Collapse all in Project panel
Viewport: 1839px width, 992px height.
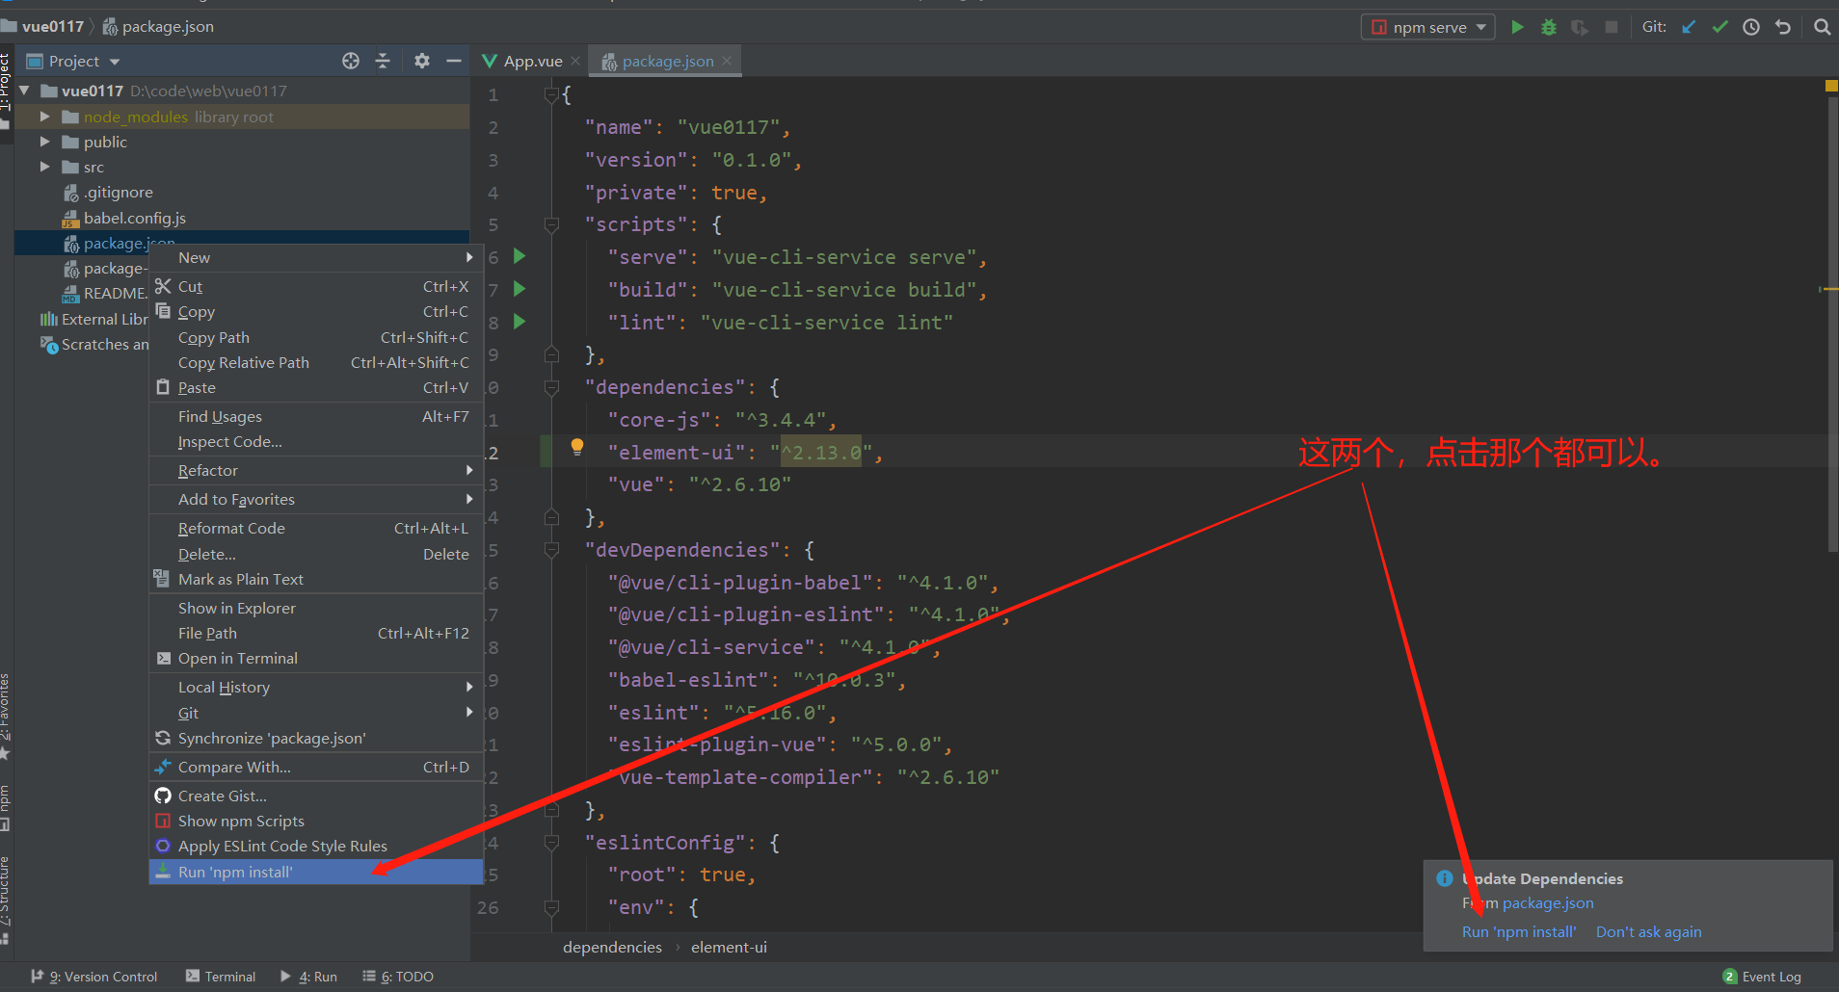(383, 61)
